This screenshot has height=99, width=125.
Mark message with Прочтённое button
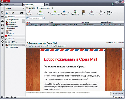click(x=75, y=13)
